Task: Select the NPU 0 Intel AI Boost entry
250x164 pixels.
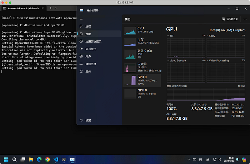Action: point(142,94)
